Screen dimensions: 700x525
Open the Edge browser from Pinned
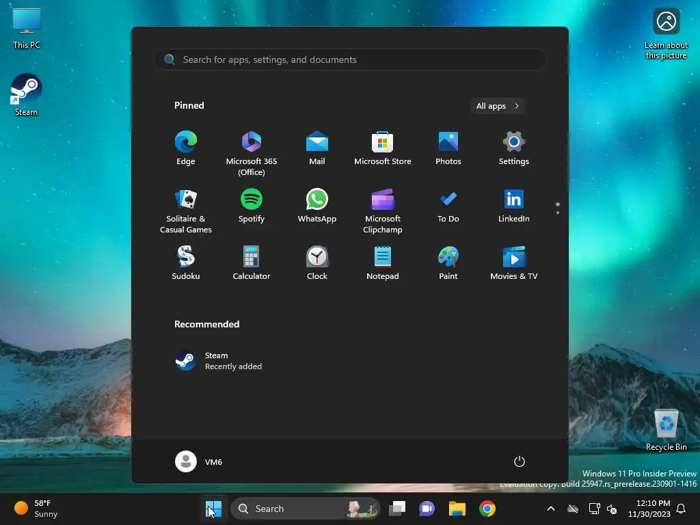(186, 148)
